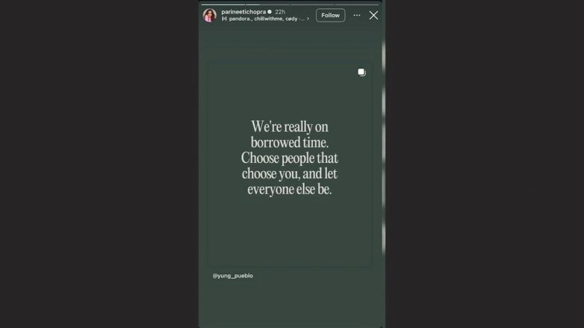This screenshot has width=584, height=328.
Task: Expand the music credit chevron arrow
Action: 308,19
